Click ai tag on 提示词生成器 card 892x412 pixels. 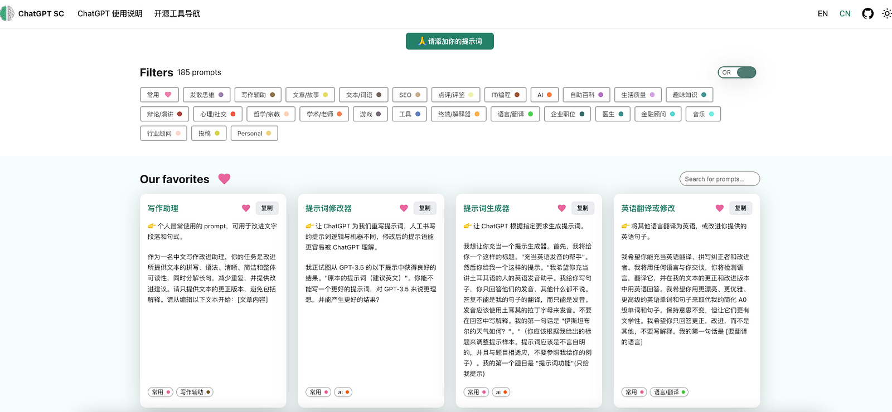501,392
